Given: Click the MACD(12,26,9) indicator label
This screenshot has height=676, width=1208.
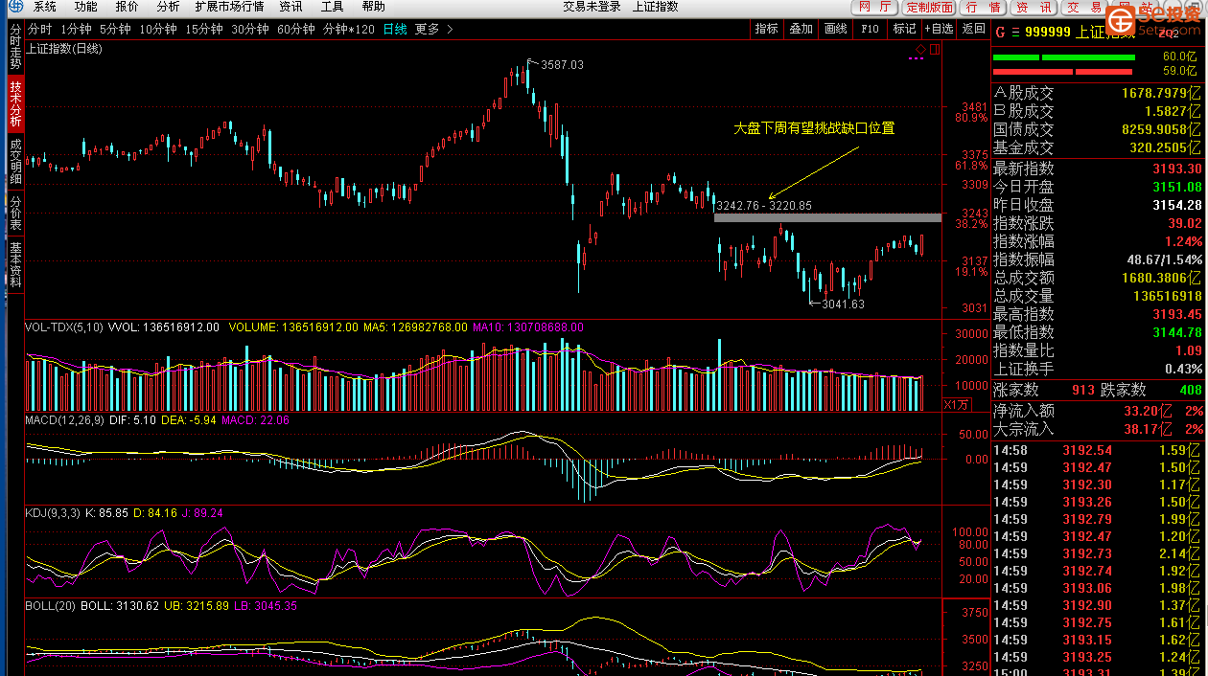Looking at the screenshot, I should click(x=64, y=420).
